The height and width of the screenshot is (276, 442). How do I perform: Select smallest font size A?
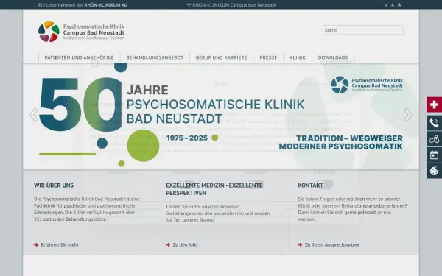click(386, 5)
